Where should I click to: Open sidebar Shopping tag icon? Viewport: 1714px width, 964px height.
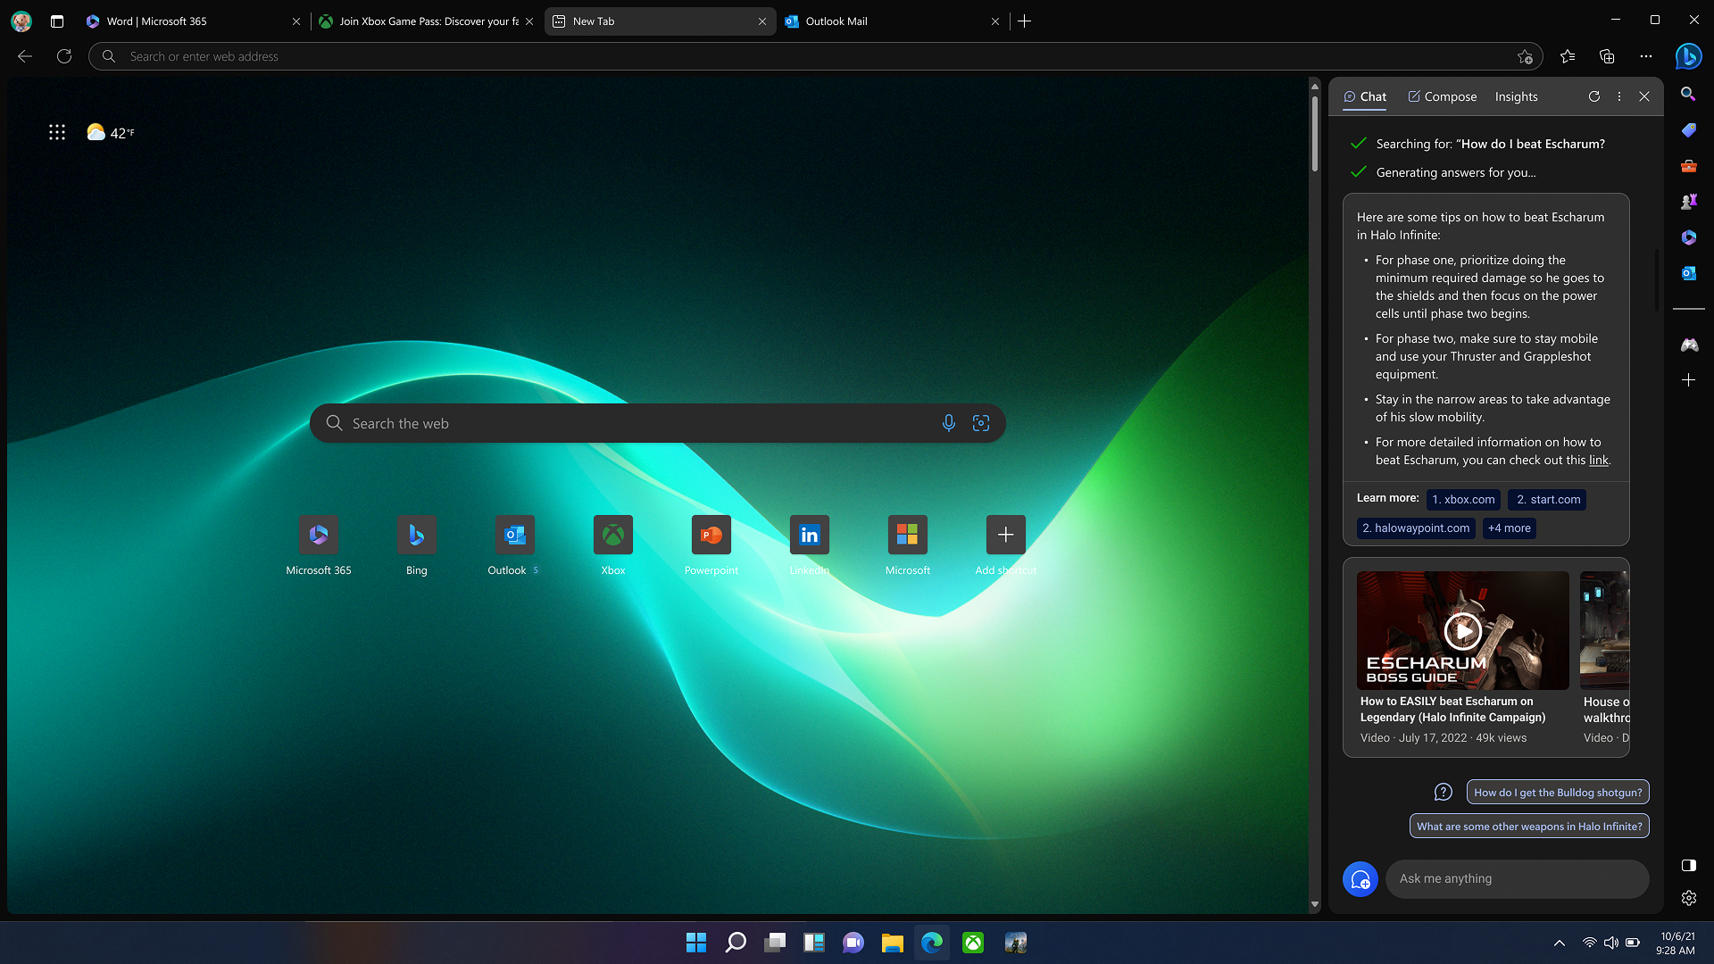click(x=1688, y=130)
